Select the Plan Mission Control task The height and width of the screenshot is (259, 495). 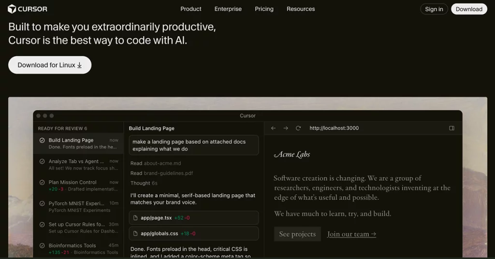point(78,186)
